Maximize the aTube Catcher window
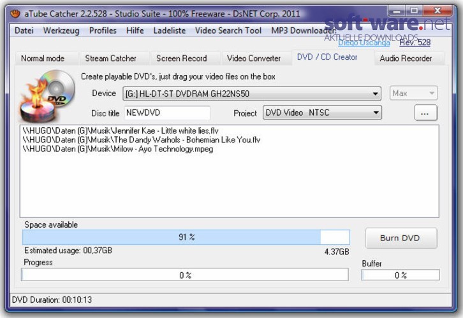Screen dimensions: 463x318 [414, 11]
